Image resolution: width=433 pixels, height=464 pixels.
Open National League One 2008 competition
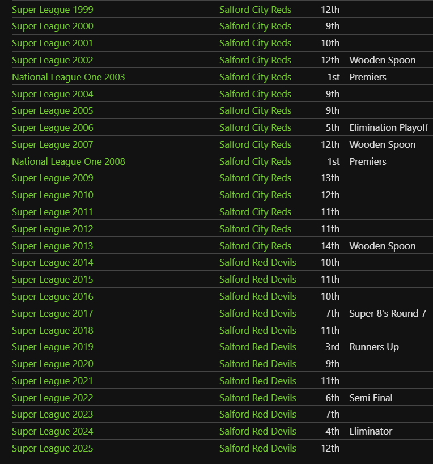(69, 161)
